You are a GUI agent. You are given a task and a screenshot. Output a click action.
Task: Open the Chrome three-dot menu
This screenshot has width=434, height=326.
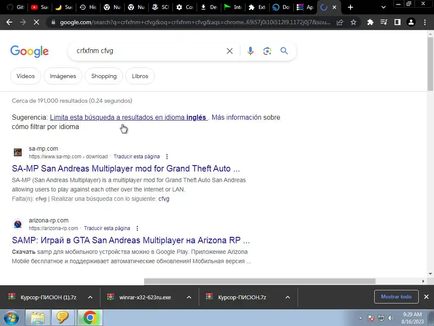[425, 22]
